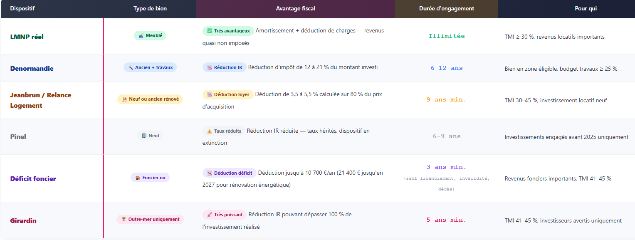Viewport: 635px width, 240px height.
Task: Click TMI 41–45 %, investisseurs avertis uniquement
Action: pos(563,220)
